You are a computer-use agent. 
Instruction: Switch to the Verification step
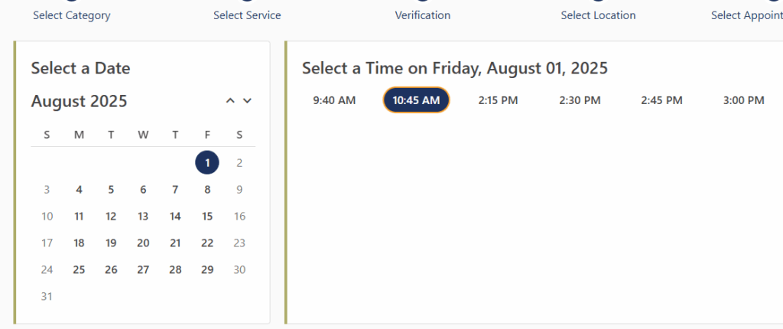coord(423,15)
